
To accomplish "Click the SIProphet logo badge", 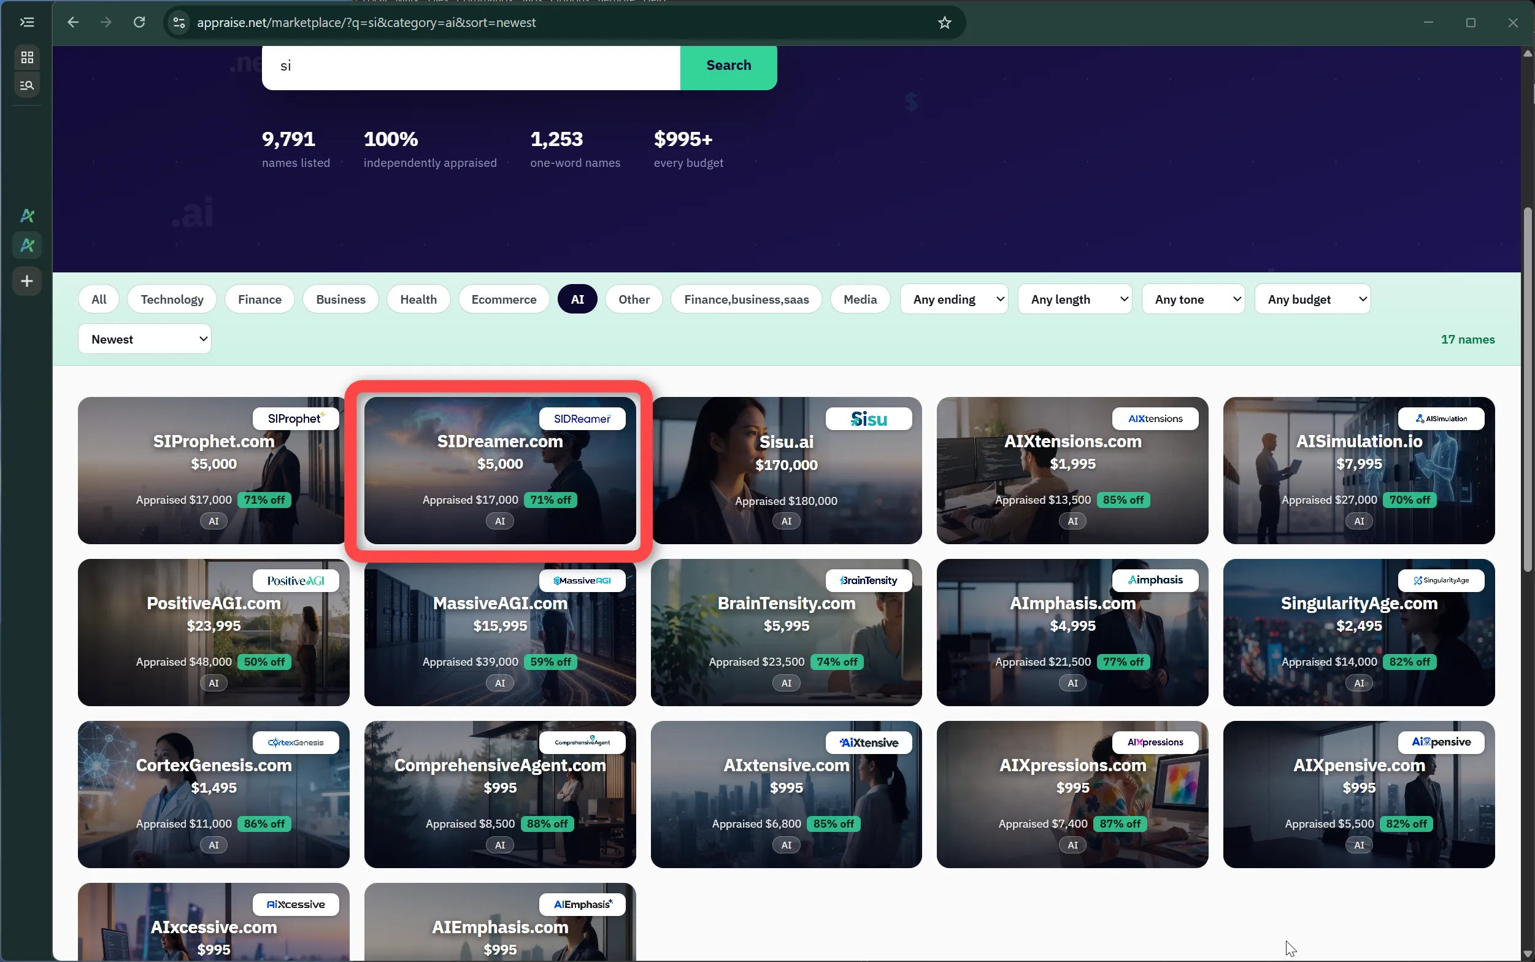I will pos(296,418).
